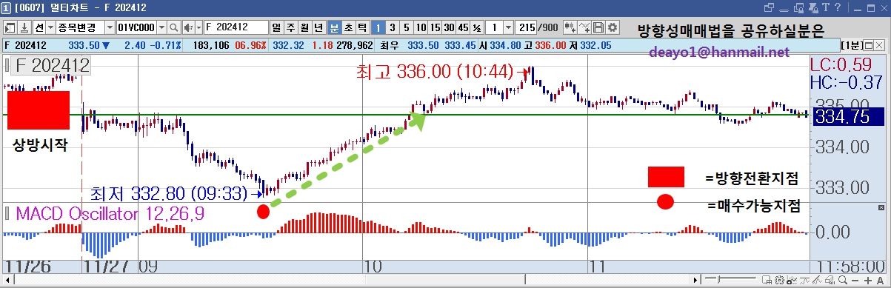Click the 30-minute interval button
Screen dimensions: 891x288
[x=450, y=27]
